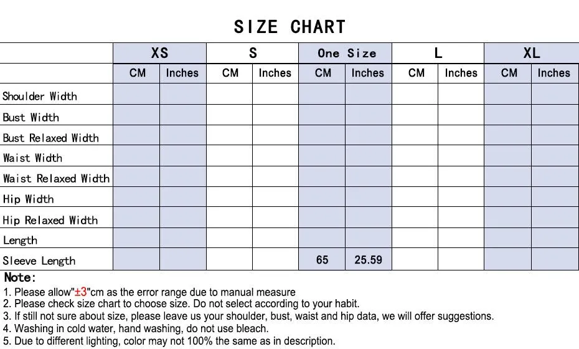Click the Note: heading
Screen dimensions: 579x349
[x=20, y=277]
